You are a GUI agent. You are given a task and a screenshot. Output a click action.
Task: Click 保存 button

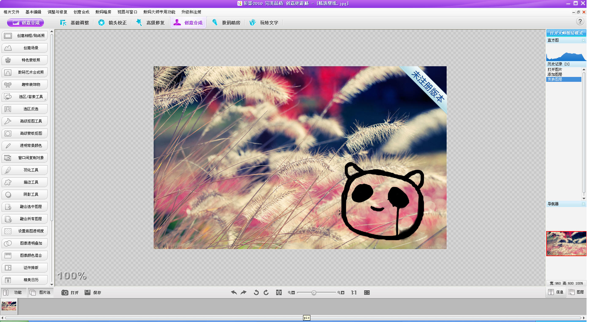tap(93, 292)
